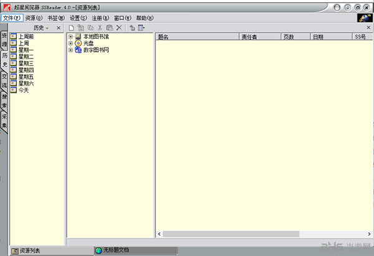Open the 书签 menu
Image resolution: width=374 pixels, height=256 pixels.
pyautogui.click(x=56, y=18)
